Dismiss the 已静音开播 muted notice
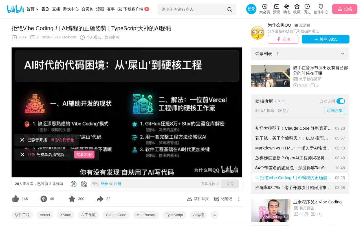 pos(22,140)
